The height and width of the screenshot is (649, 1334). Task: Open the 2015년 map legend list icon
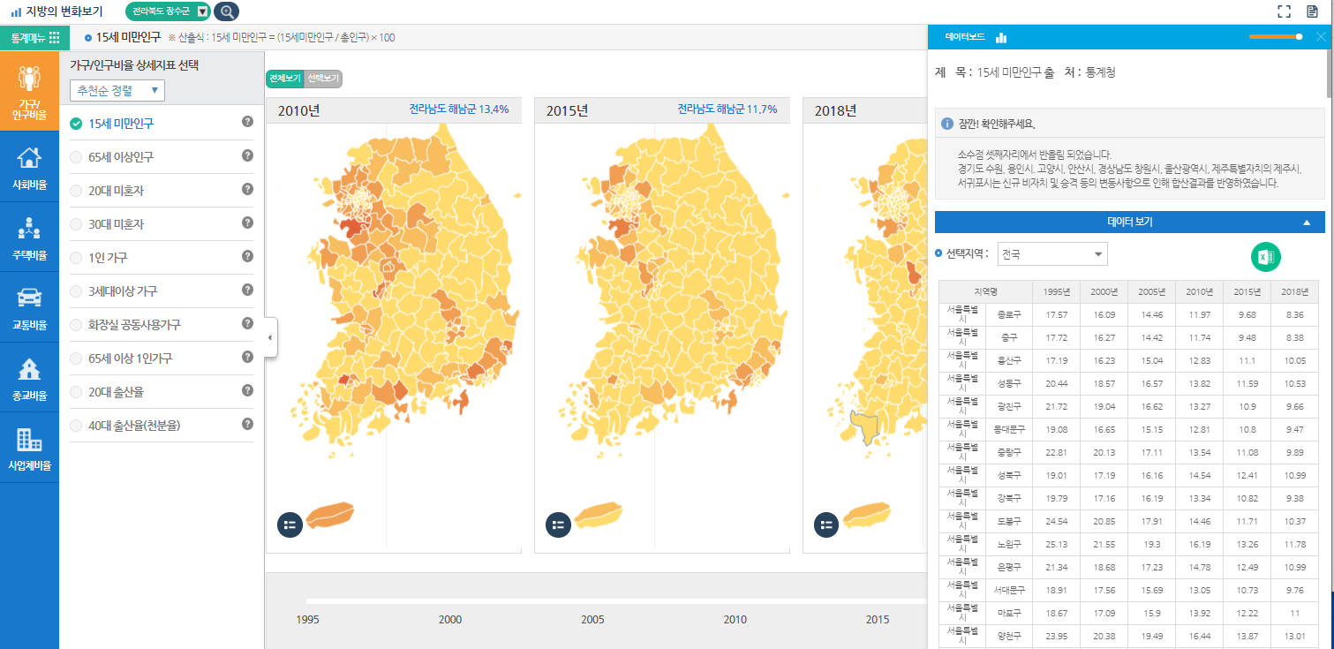(558, 524)
